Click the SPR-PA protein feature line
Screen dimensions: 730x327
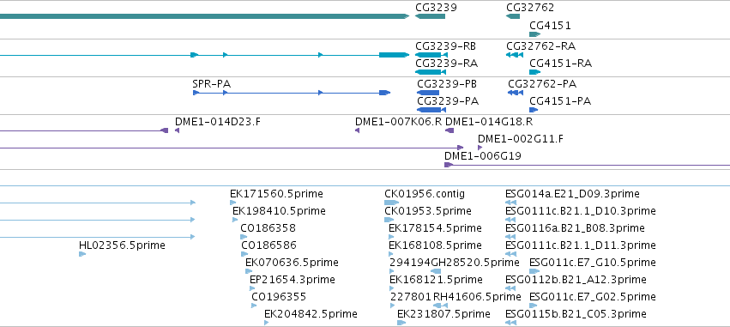[292, 93]
